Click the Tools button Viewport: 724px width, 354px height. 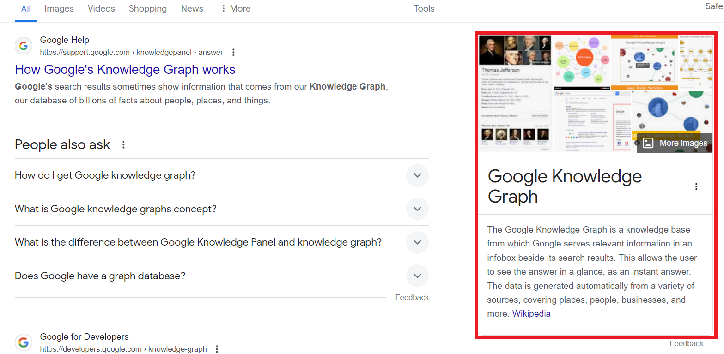(x=424, y=9)
